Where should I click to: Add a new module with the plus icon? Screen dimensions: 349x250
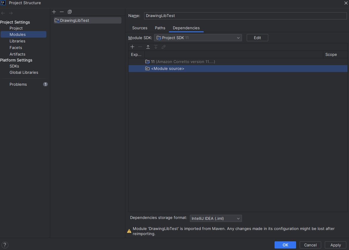pyautogui.click(x=54, y=12)
